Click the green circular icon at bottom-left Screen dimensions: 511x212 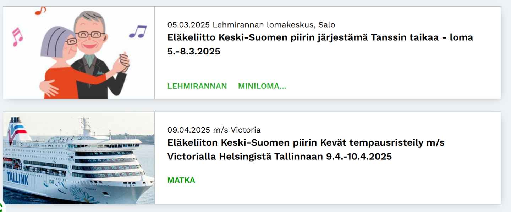pyautogui.click(x=1, y=208)
